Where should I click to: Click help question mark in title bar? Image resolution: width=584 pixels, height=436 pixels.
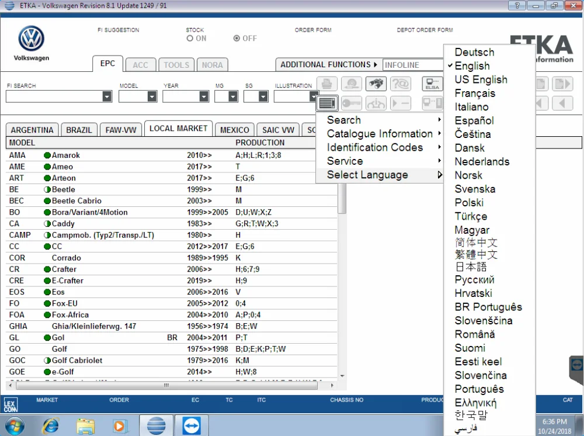(517, 6)
